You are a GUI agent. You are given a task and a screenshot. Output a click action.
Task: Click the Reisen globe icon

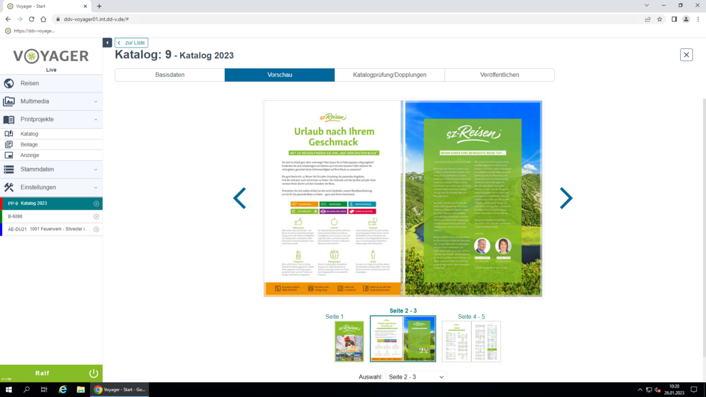[x=9, y=84]
